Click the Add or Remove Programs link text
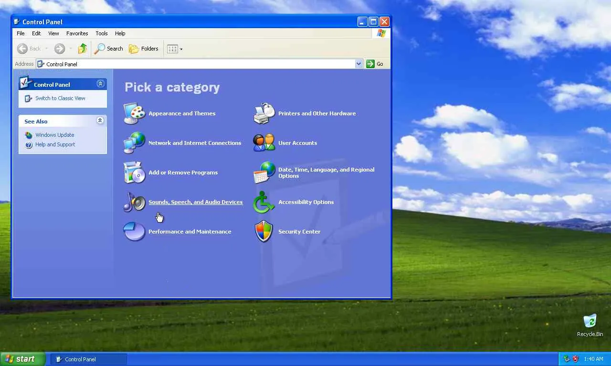611x366 pixels. pyautogui.click(x=183, y=173)
